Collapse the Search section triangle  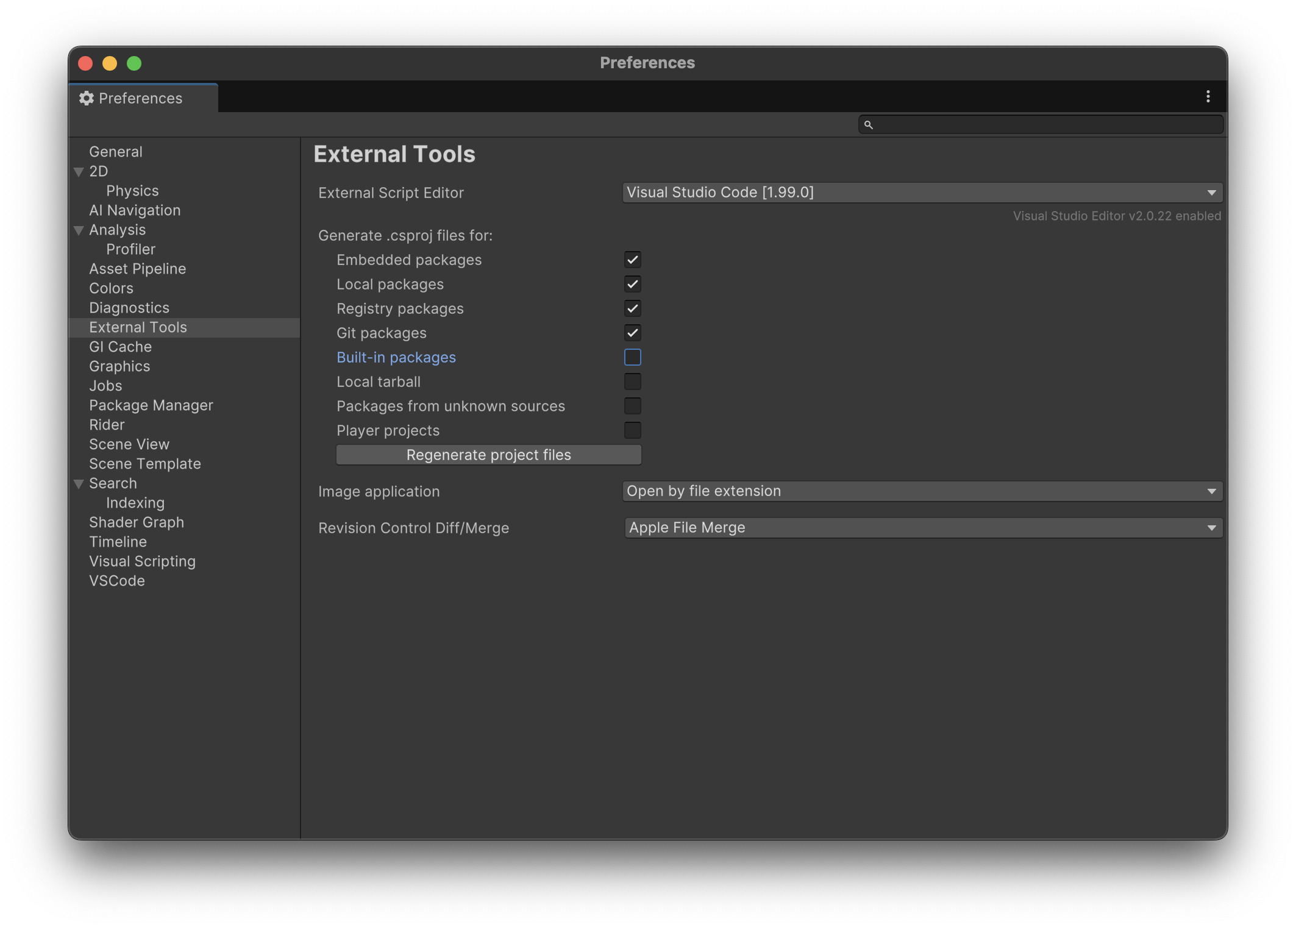tap(79, 484)
